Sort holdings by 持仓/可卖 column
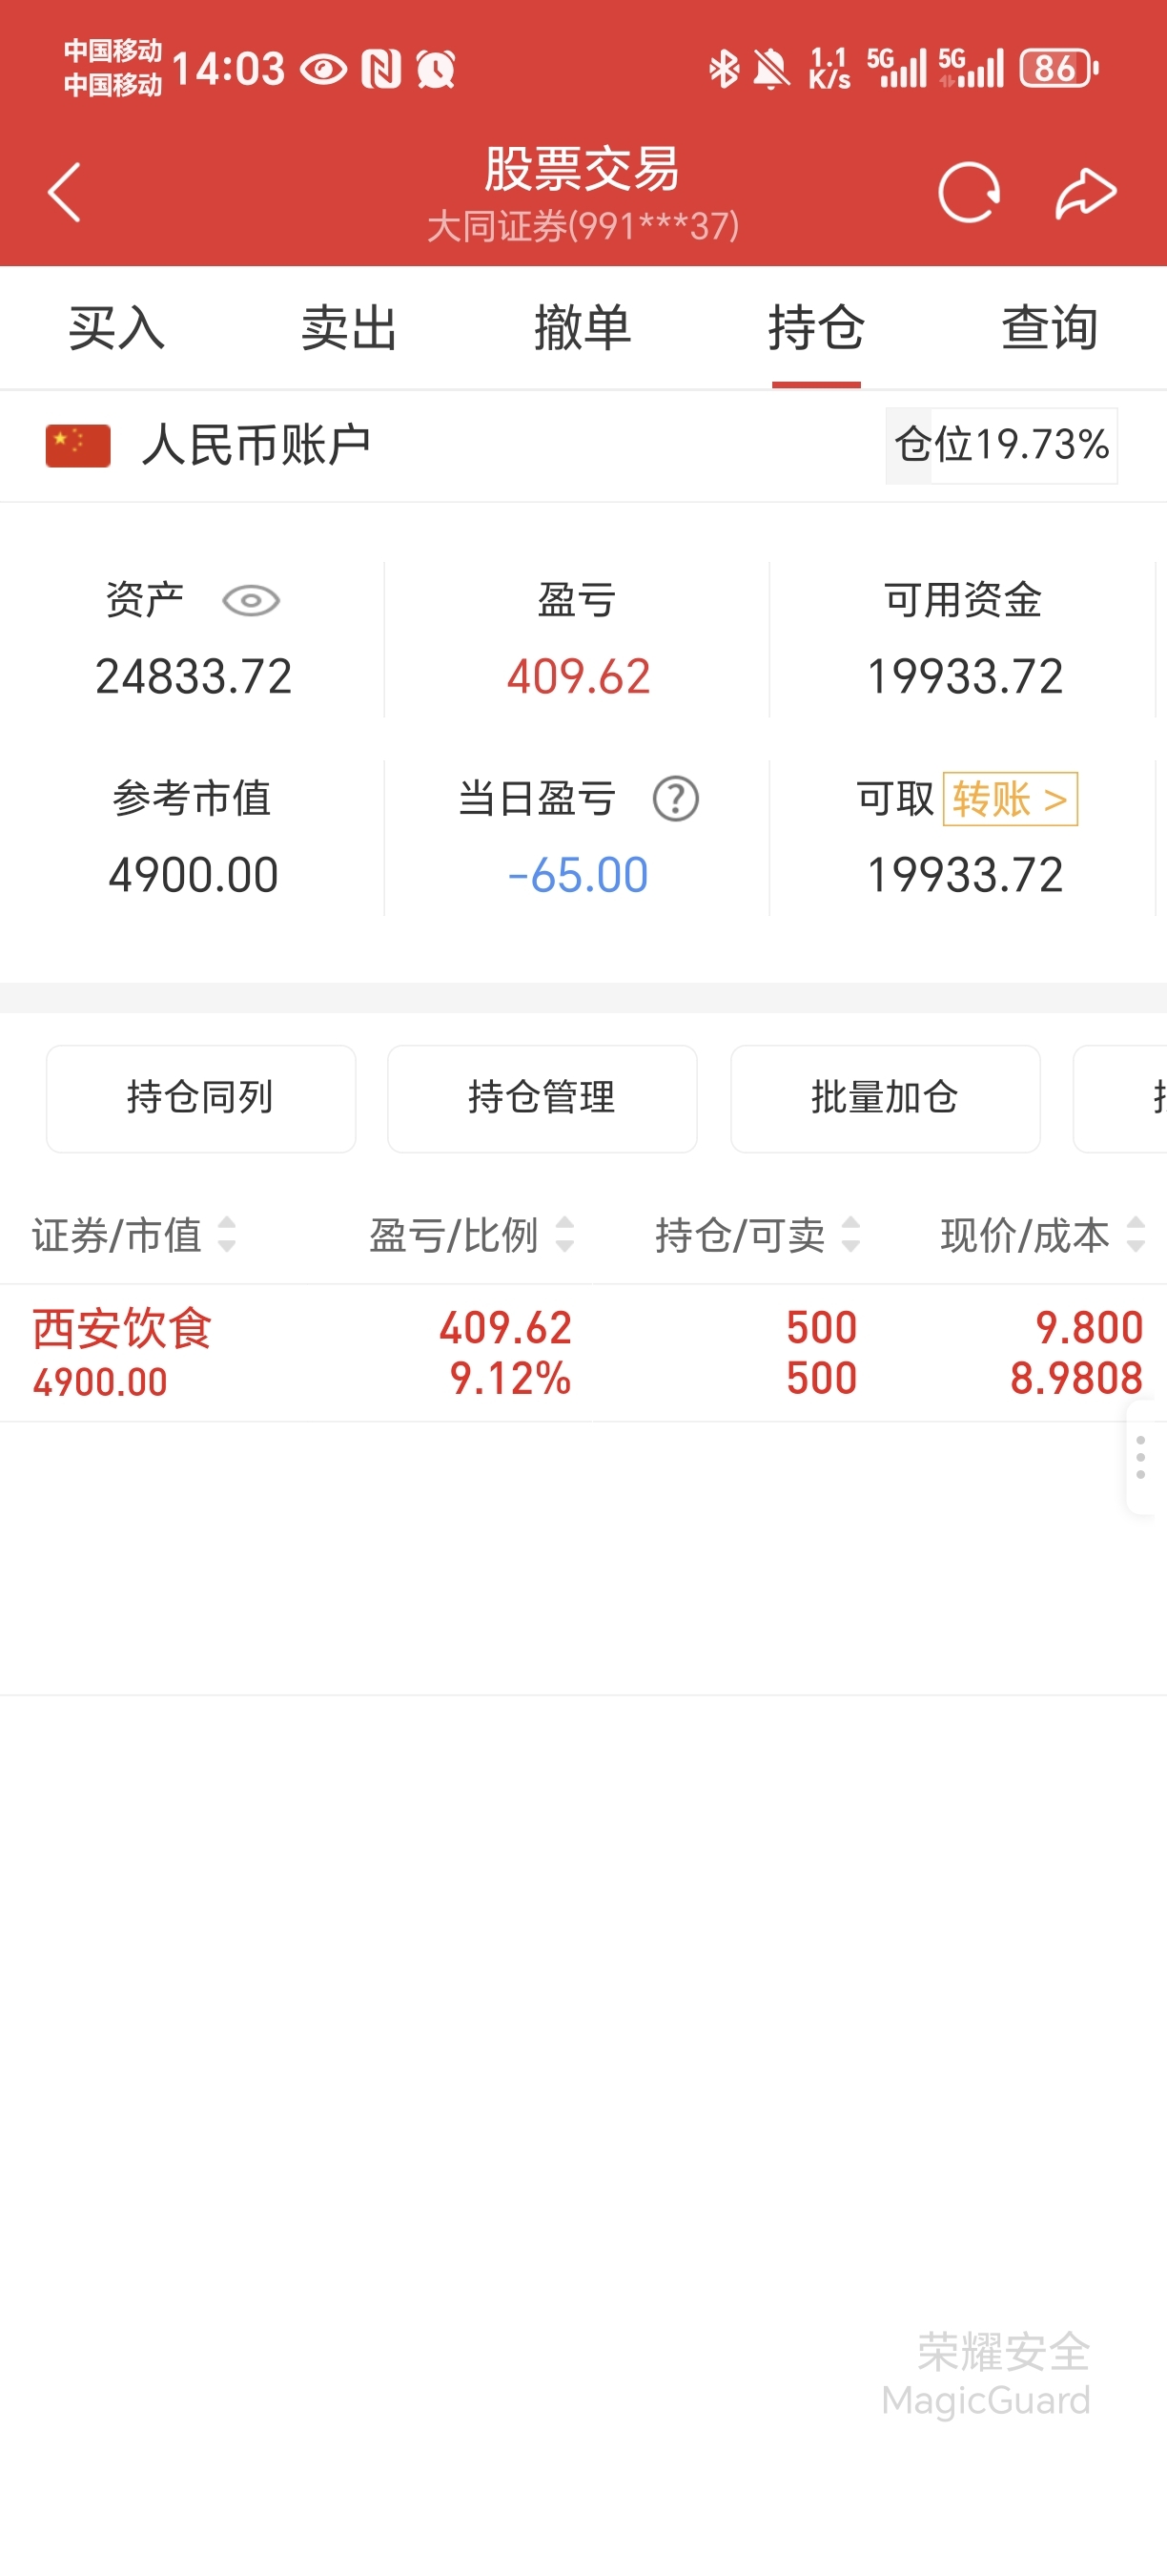Viewport: 1167px width, 2576px height. tap(757, 1235)
